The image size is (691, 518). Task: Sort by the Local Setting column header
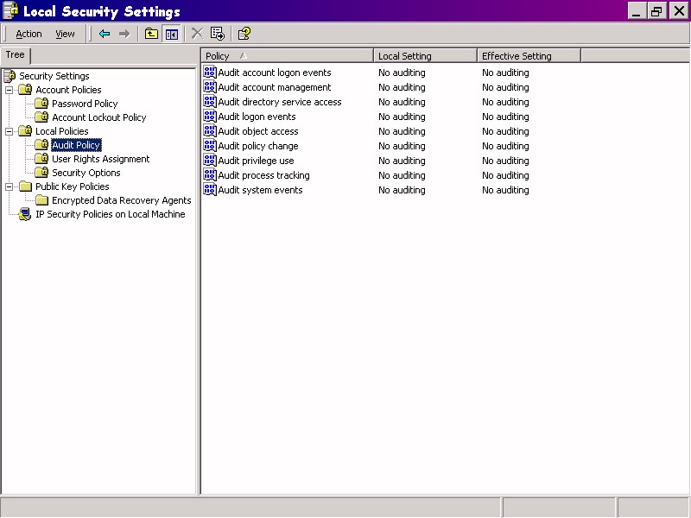(x=425, y=56)
